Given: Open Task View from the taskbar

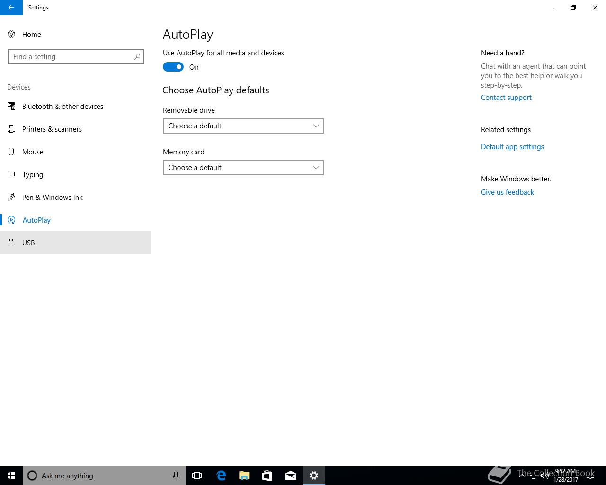Looking at the screenshot, I should [197, 476].
